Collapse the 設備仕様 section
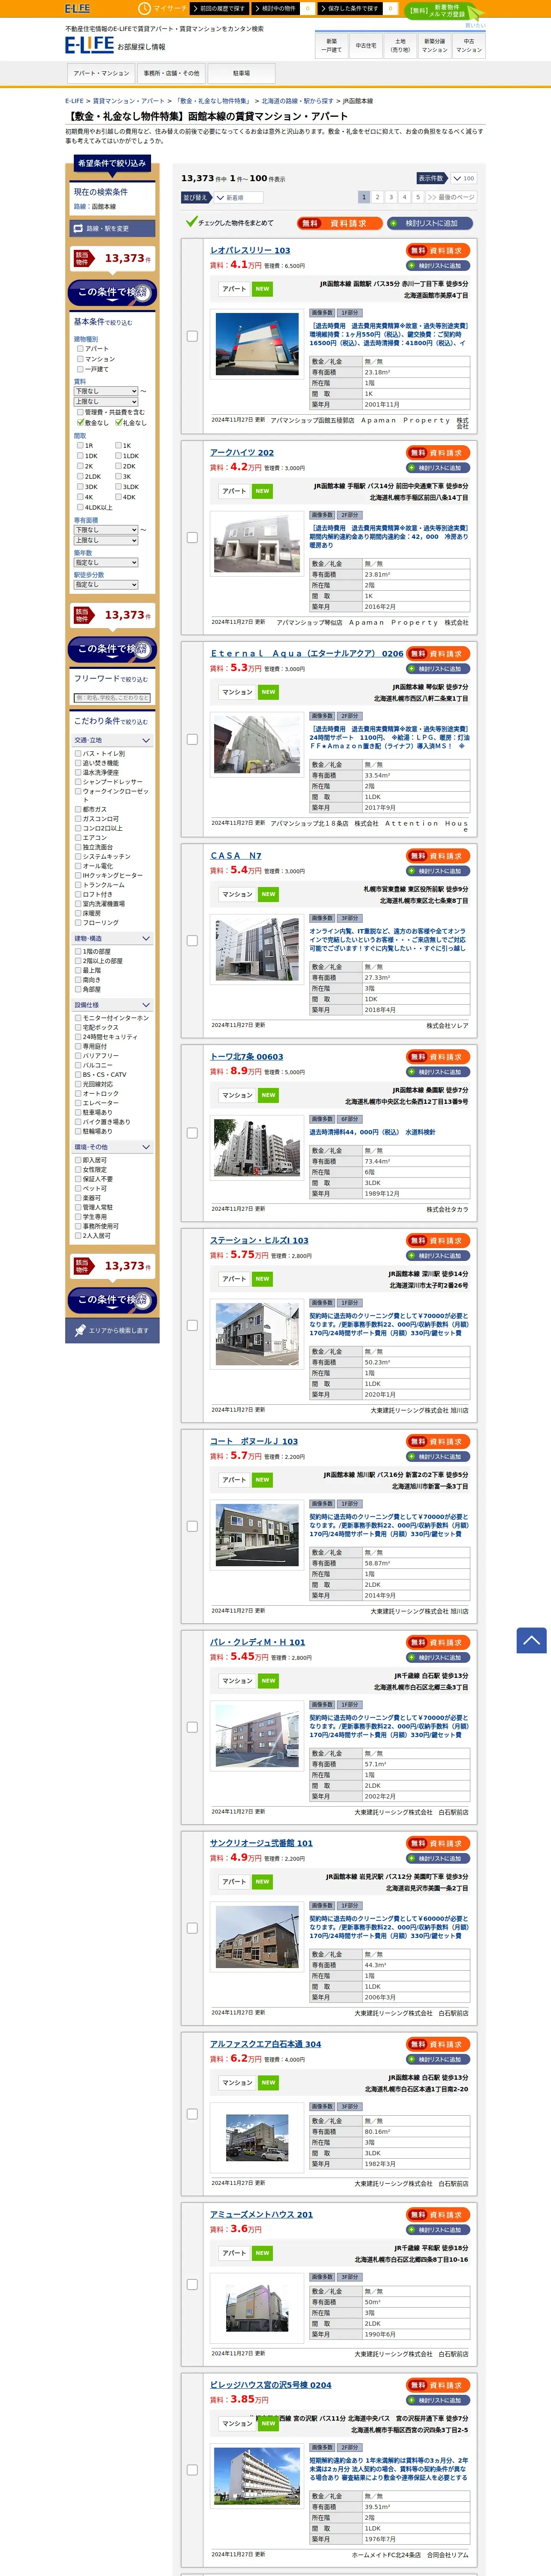Screen dimensions: 551x2576 (x=112, y=1005)
